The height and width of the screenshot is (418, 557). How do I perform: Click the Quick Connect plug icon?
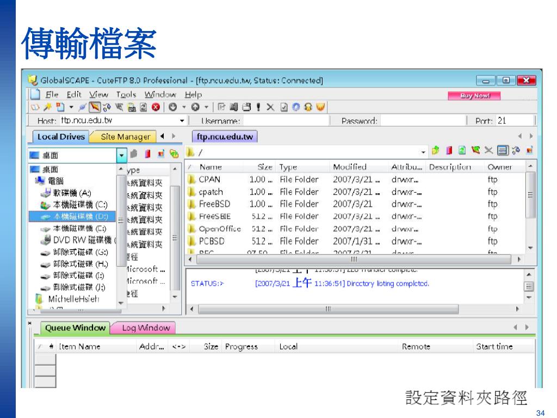pos(83,107)
